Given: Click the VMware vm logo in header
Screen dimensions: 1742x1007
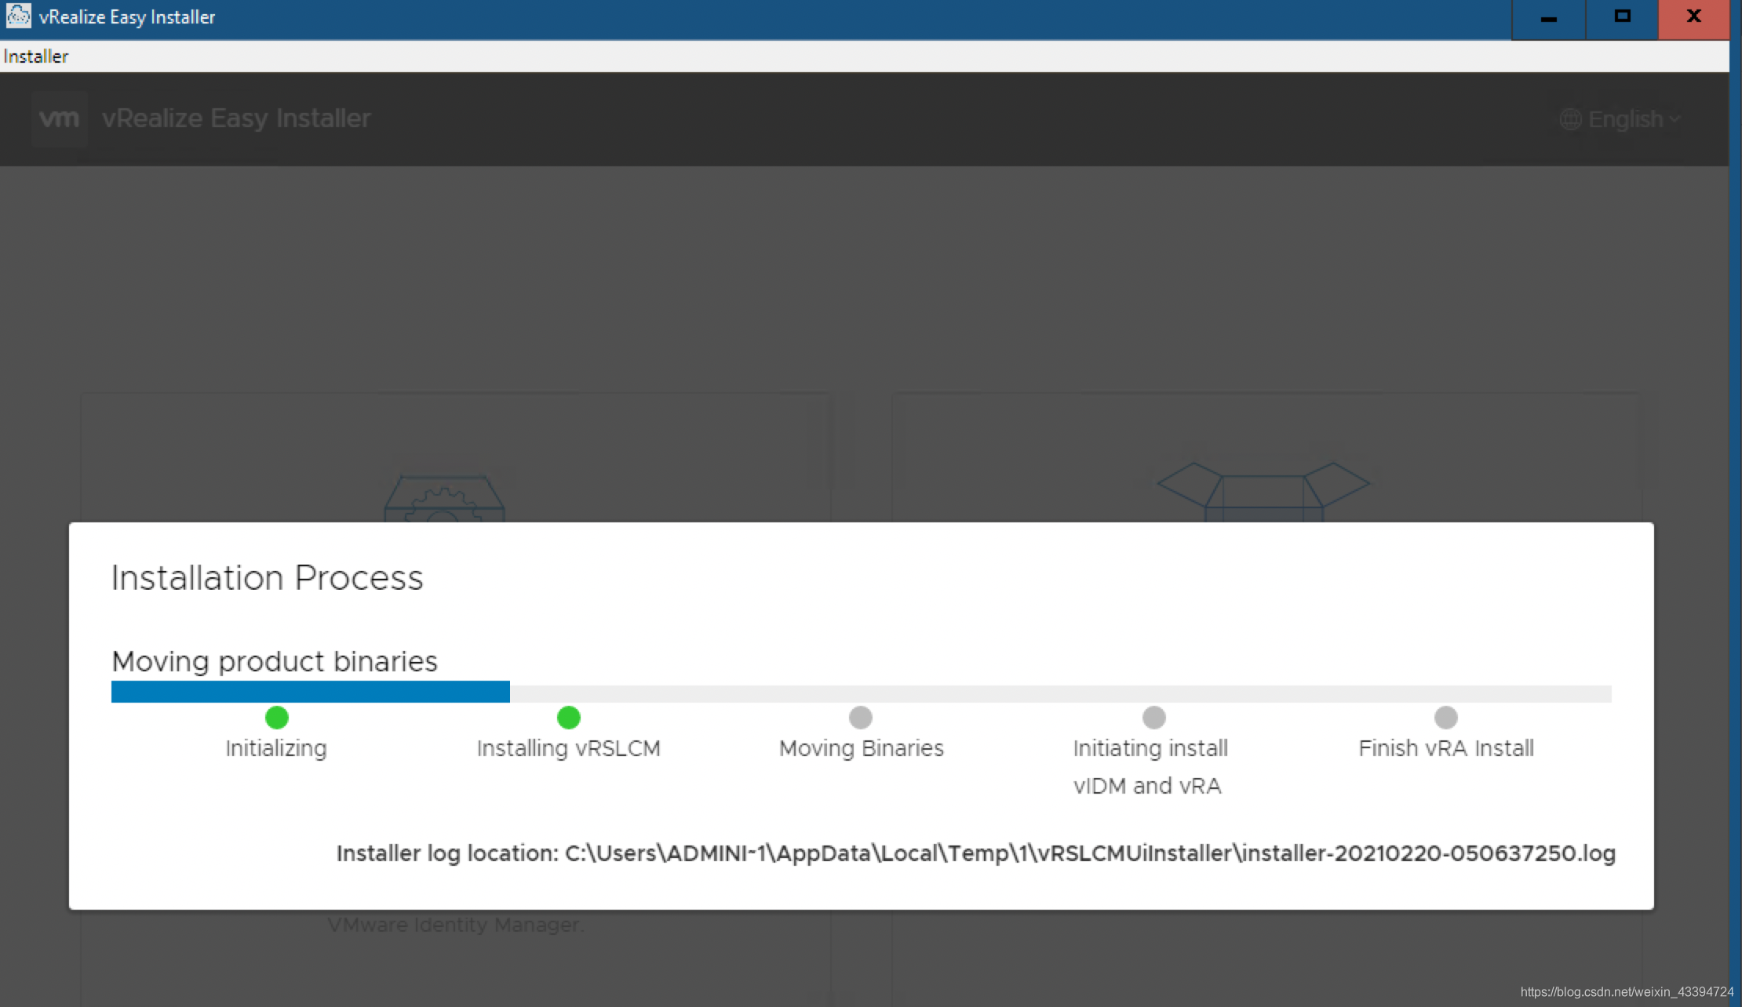Looking at the screenshot, I should [x=59, y=118].
